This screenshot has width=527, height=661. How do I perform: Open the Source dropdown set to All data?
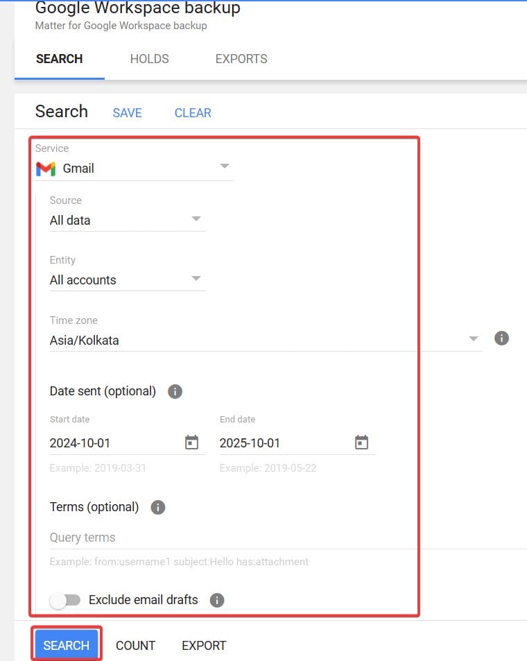click(196, 220)
